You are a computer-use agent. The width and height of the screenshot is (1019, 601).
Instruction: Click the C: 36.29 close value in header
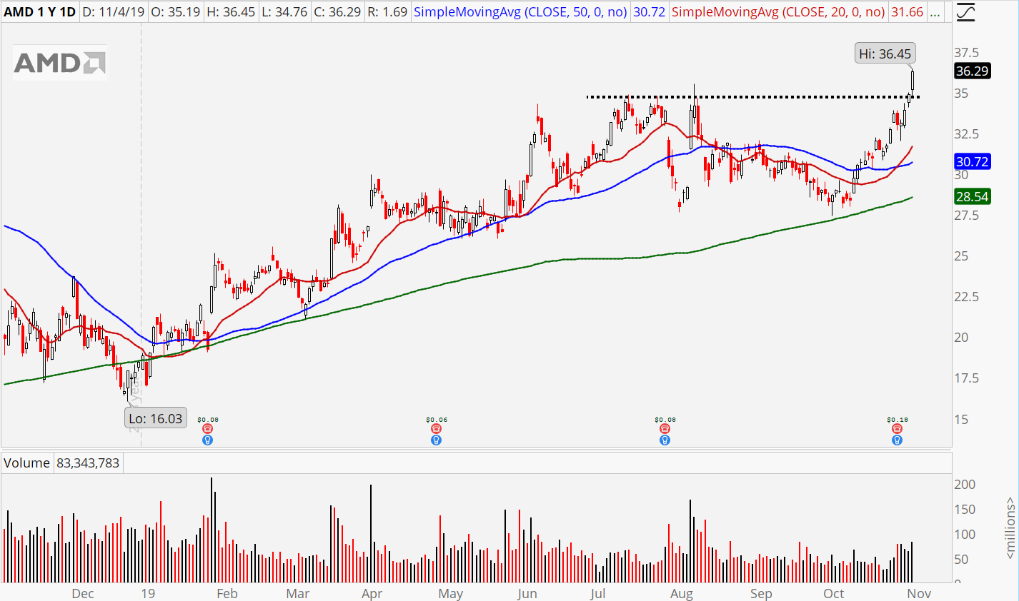(x=337, y=12)
